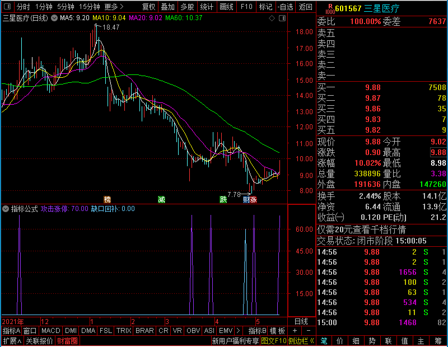Click the stock code 601567
448x347 pixels.
pyautogui.click(x=348, y=8)
